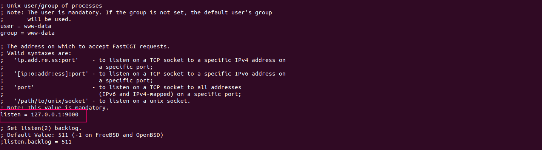
Task: Click the word "listen" in highlighted box
Action: pos(11,114)
